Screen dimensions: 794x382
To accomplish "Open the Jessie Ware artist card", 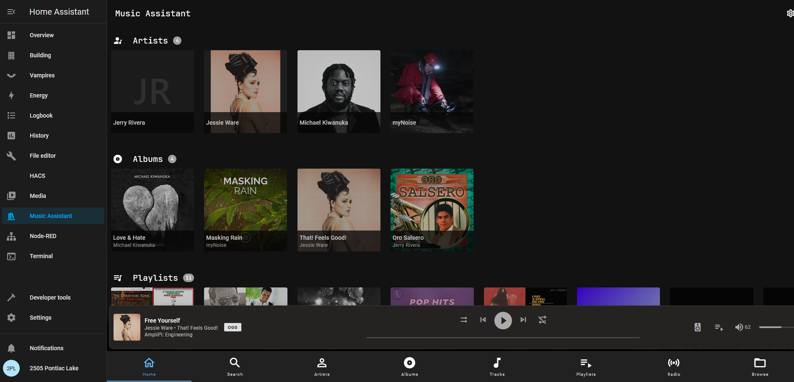I will click(x=246, y=92).
